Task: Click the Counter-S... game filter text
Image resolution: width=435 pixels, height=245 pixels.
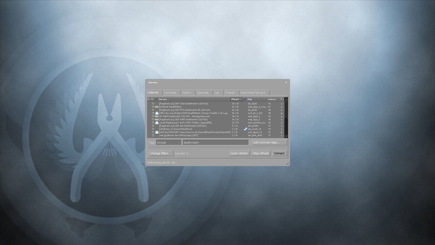Action: pyautogui.click(x=183, y=153)
